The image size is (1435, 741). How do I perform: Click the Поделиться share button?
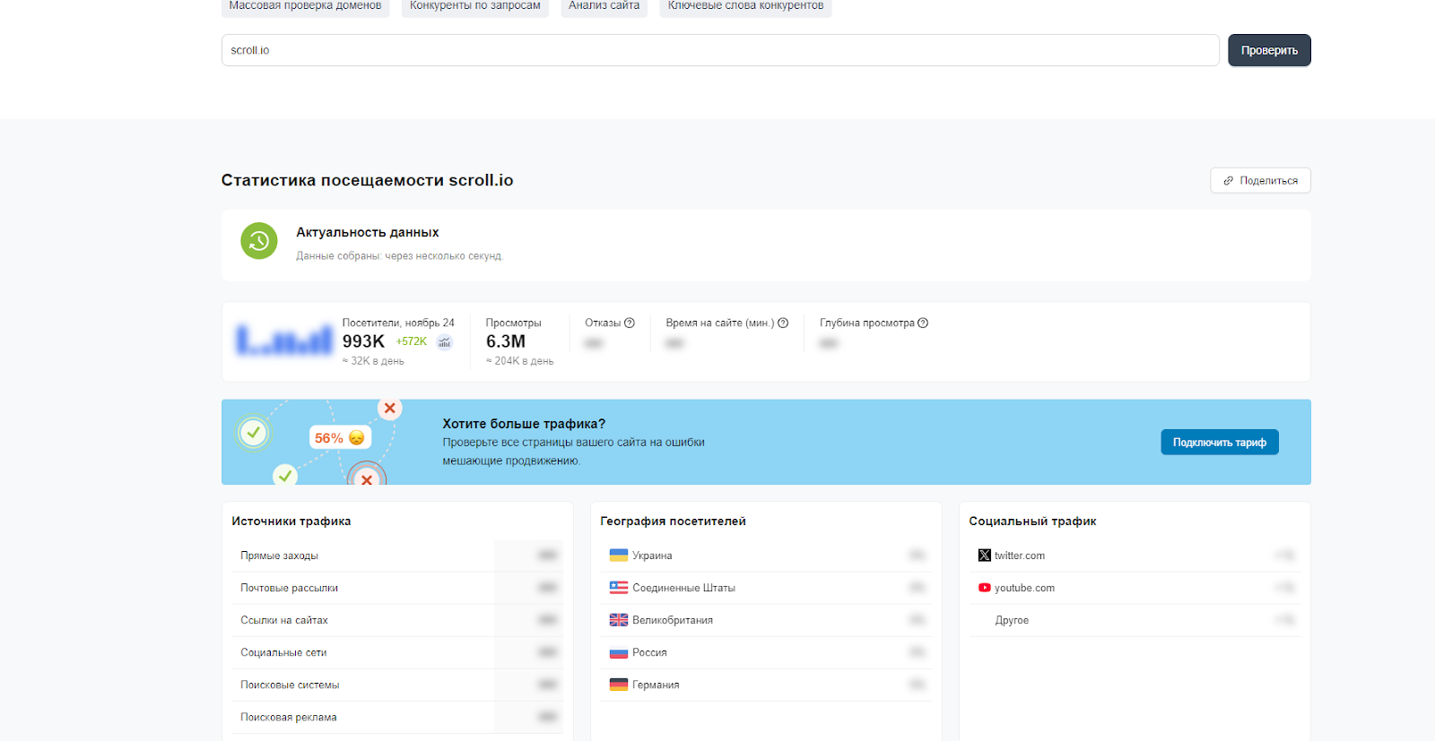click(1260, 180)
